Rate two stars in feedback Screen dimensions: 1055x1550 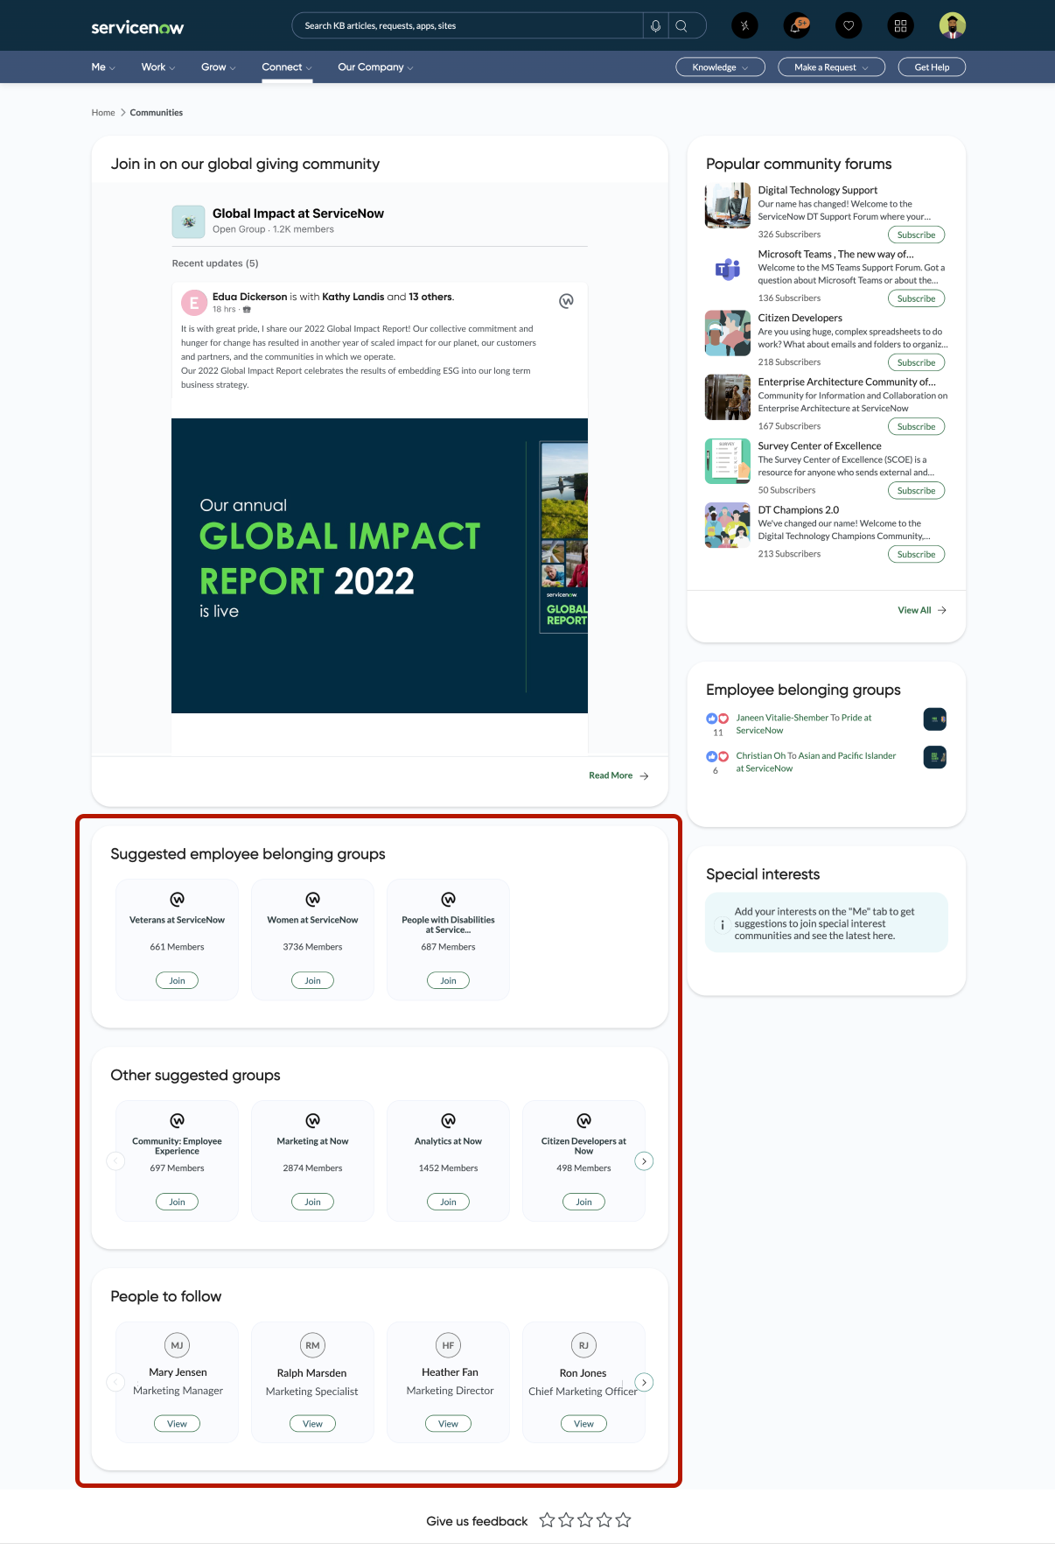[566, 1520]
